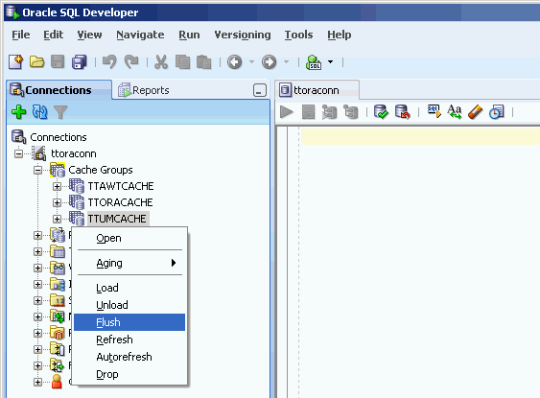Switch to the Reports tab

coord(144,90)
